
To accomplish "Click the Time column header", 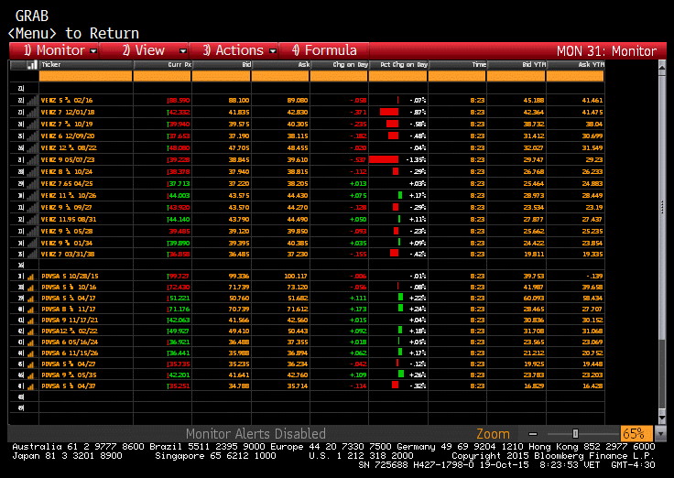I will 457,65.
